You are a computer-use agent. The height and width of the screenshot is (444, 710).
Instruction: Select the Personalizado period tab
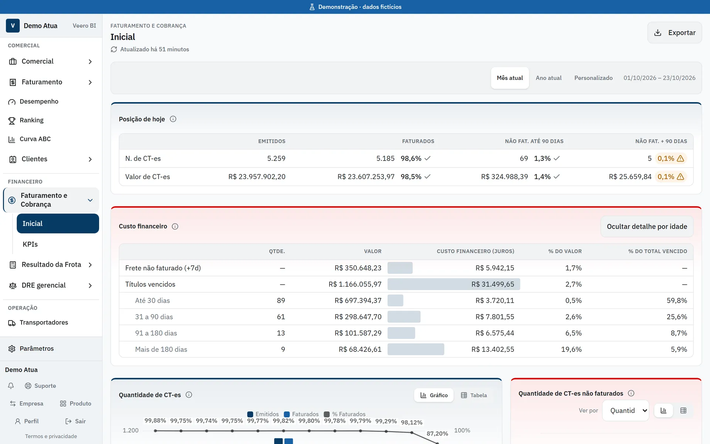coord(593,78)
